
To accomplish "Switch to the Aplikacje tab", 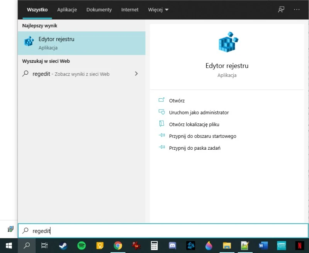I will 67,10.
